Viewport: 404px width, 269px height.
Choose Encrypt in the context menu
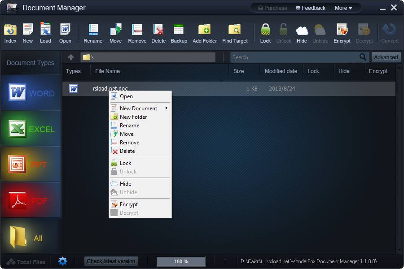point(141,204)
